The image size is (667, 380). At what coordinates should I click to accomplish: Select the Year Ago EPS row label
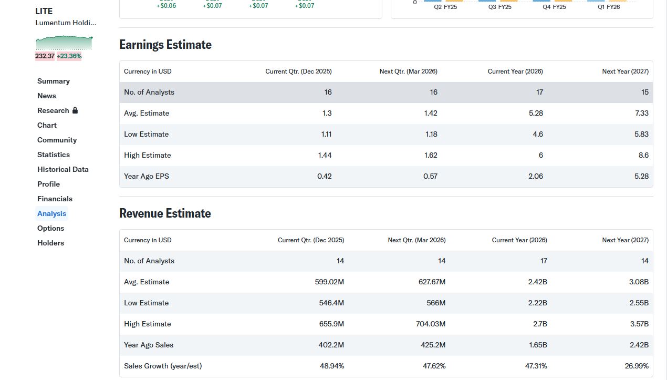[147, 176]
